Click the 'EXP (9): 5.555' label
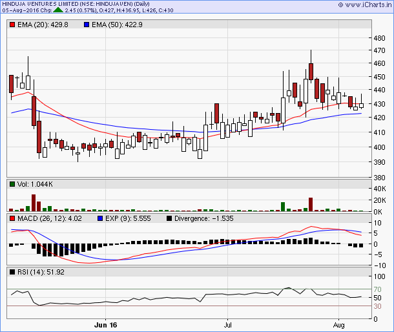The height and width of the screenshot is (332, 394). pyautogui.click(x=128, y=218)
